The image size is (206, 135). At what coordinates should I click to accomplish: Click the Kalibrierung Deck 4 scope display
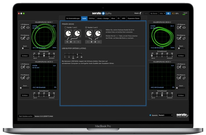click(x=162, y=76)
